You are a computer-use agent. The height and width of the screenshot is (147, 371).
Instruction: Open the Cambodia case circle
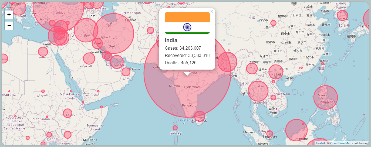[273, 97]
